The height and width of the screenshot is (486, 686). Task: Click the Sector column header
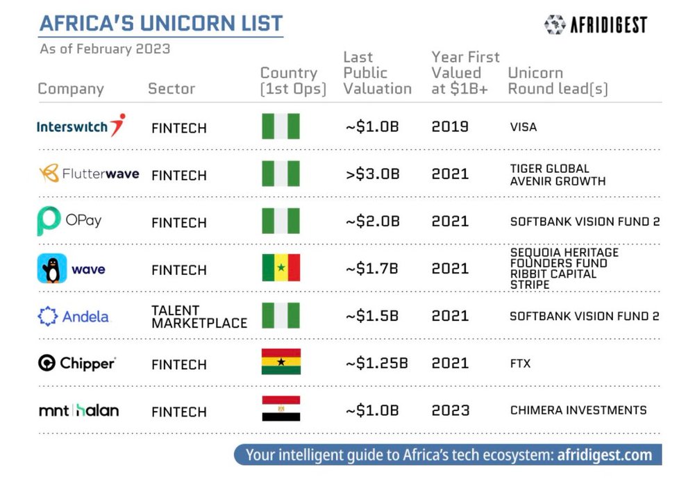pyautogui.click(x=171, y=88)
